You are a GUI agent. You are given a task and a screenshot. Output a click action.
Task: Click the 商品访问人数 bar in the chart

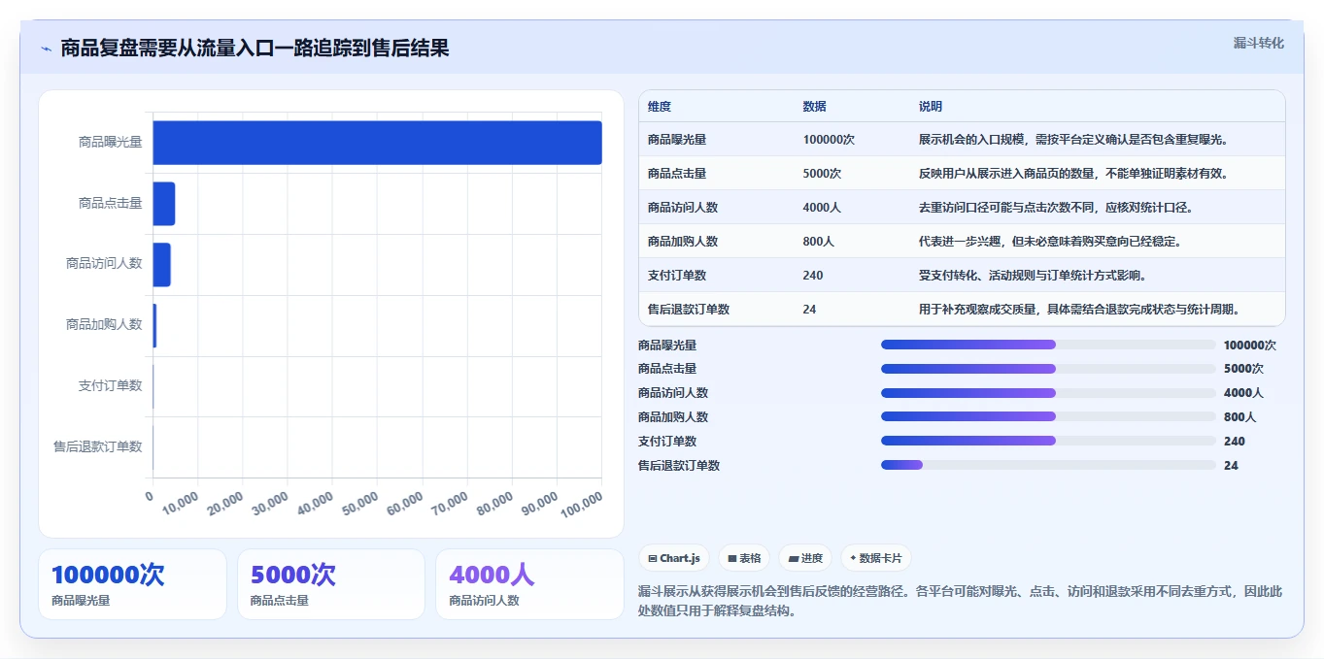161,265
